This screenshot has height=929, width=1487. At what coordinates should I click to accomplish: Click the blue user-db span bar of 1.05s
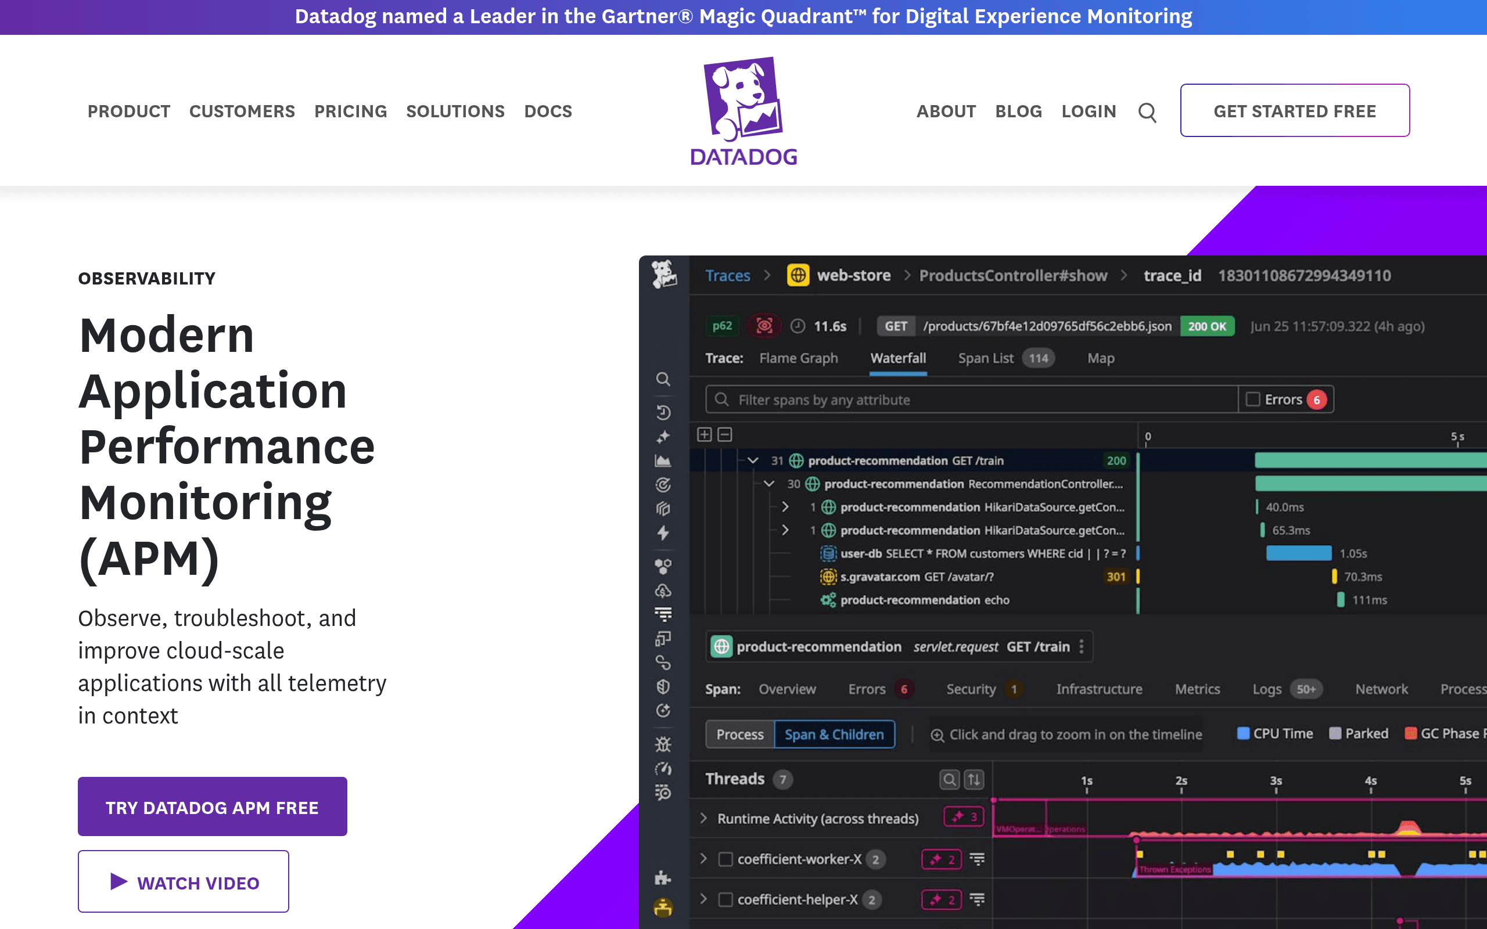coord(1298,553)
